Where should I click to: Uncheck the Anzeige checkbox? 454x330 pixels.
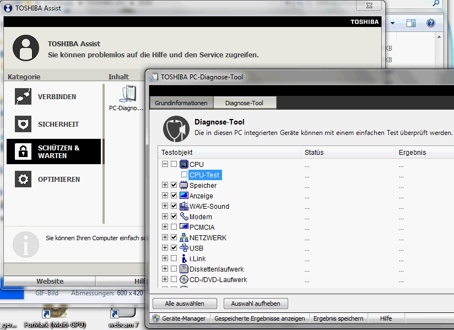pyautogui.click(x=174, y=196)
